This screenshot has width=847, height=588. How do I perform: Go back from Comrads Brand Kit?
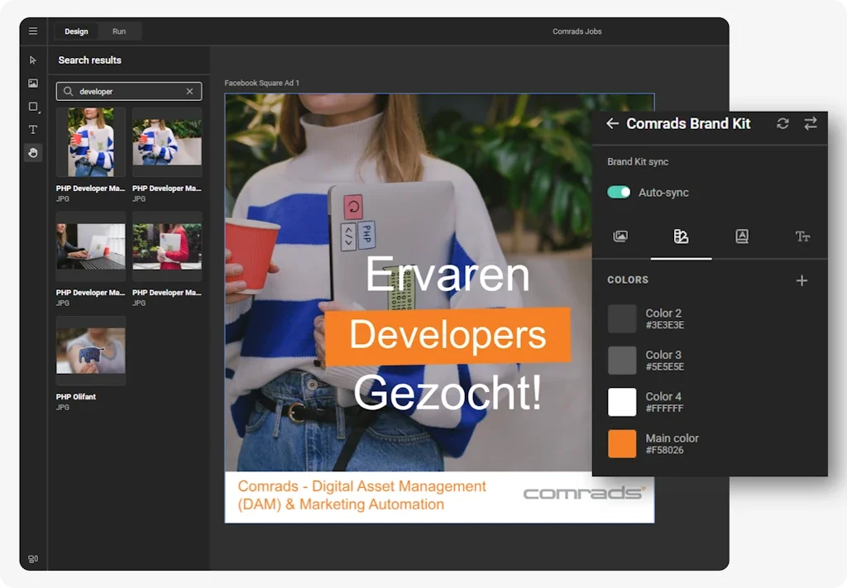(x=612, y=124)
